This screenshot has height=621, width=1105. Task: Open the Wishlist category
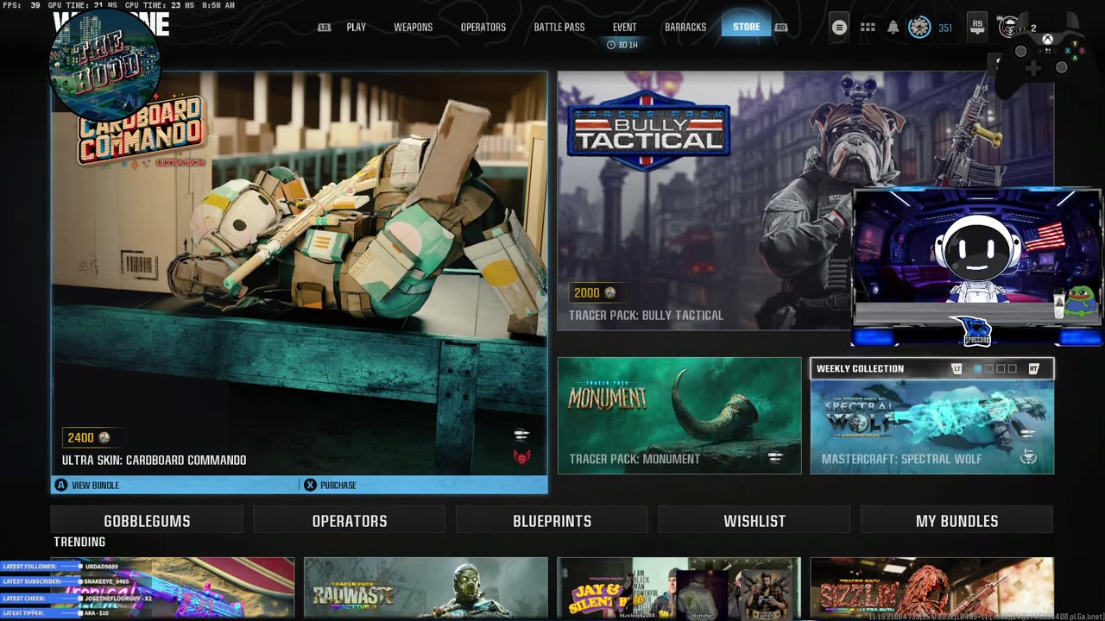pyautogui.click(x=755, y=520)
